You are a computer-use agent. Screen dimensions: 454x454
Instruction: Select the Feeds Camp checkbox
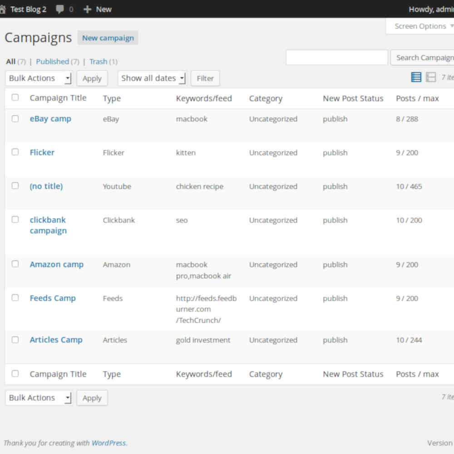coord(15,297)
